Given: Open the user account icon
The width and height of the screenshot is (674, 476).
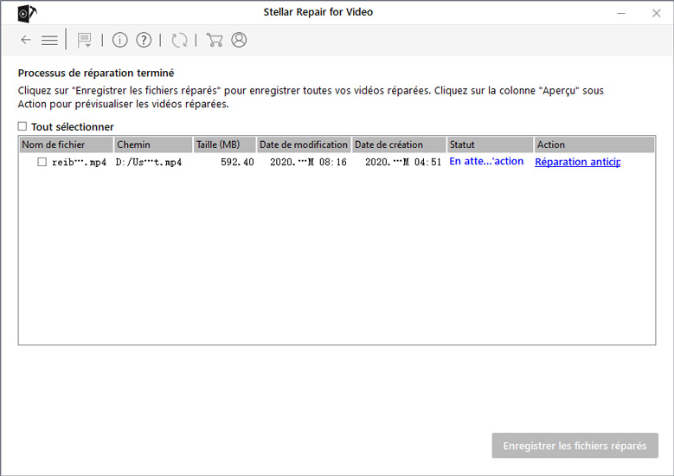Looking at the screenshot, I should (239, 40).
